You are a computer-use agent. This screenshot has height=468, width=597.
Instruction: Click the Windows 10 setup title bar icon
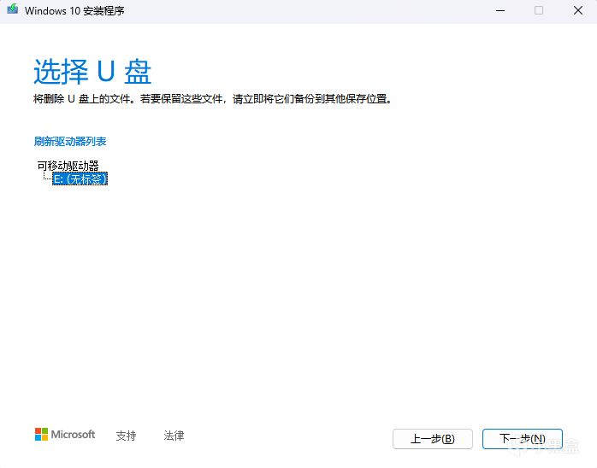coord(12,9)
